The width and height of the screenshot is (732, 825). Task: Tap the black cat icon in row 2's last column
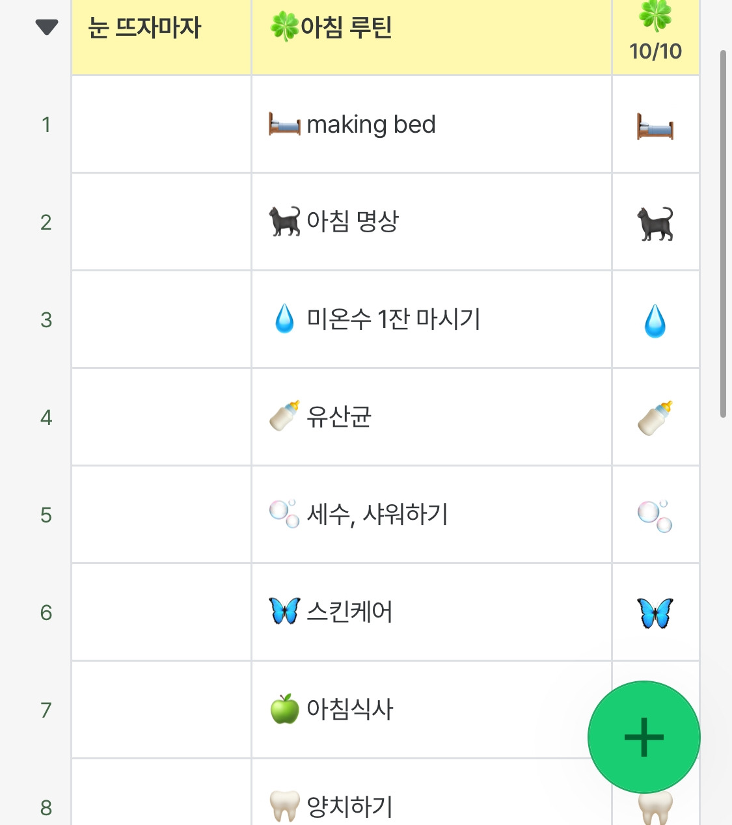[x=655, y=223]
